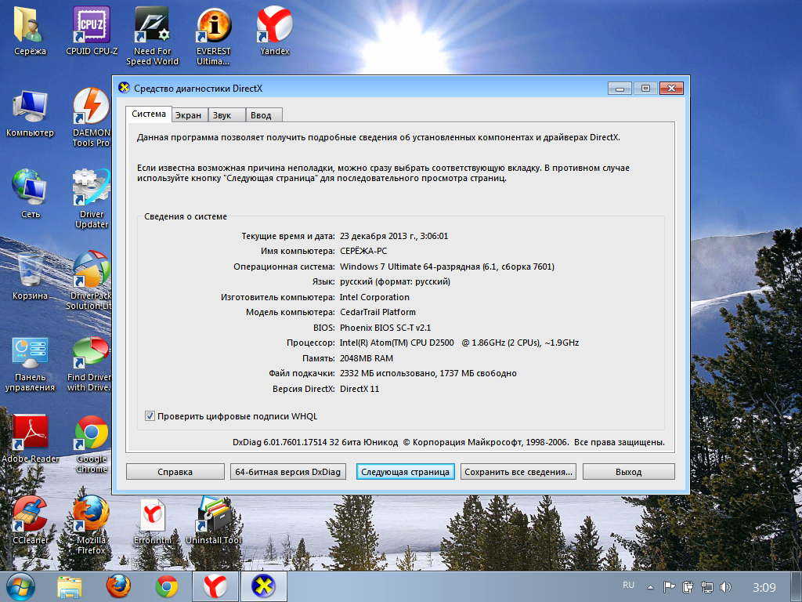This screenshot has width=802, height=602.
Task: Click the '2048MB RAM' memory value
Action: tap(367, 358)
